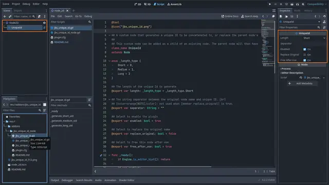This screenshot has width=329, height=185.
Task: Toggle script panel with bottom arrow
Action: coord(95,171)
